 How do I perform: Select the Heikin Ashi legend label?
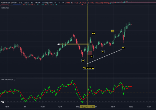click(5, 8)
